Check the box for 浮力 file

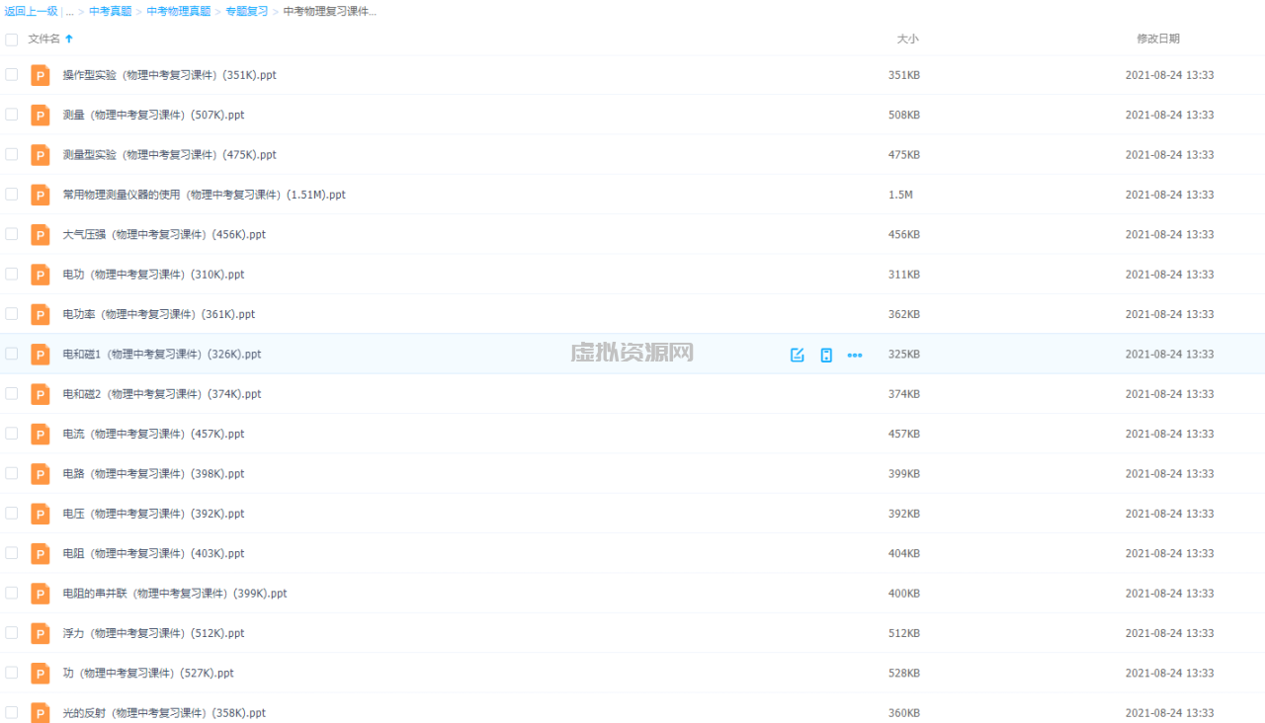coord(12,632)
